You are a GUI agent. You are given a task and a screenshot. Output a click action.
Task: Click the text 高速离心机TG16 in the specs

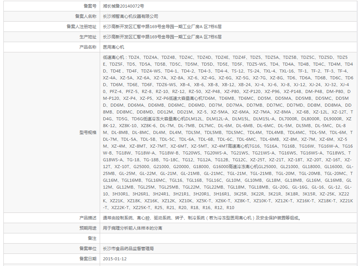tap(244, 146)
